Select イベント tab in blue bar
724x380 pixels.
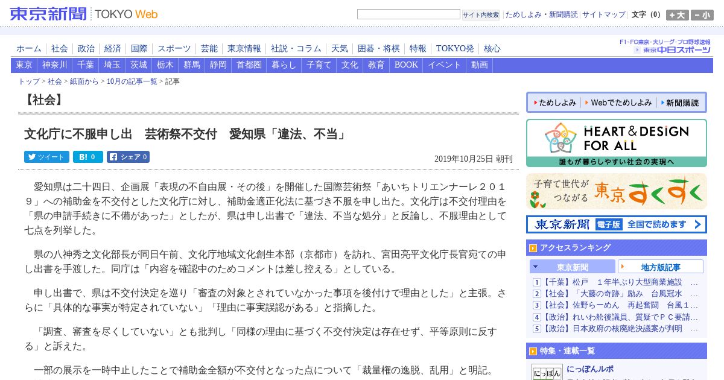(445, 65)
